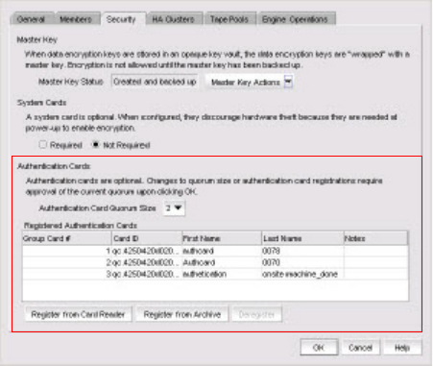Select the 'authetication' card row
The image size is (433, 366).
click(x=215, y=274)
